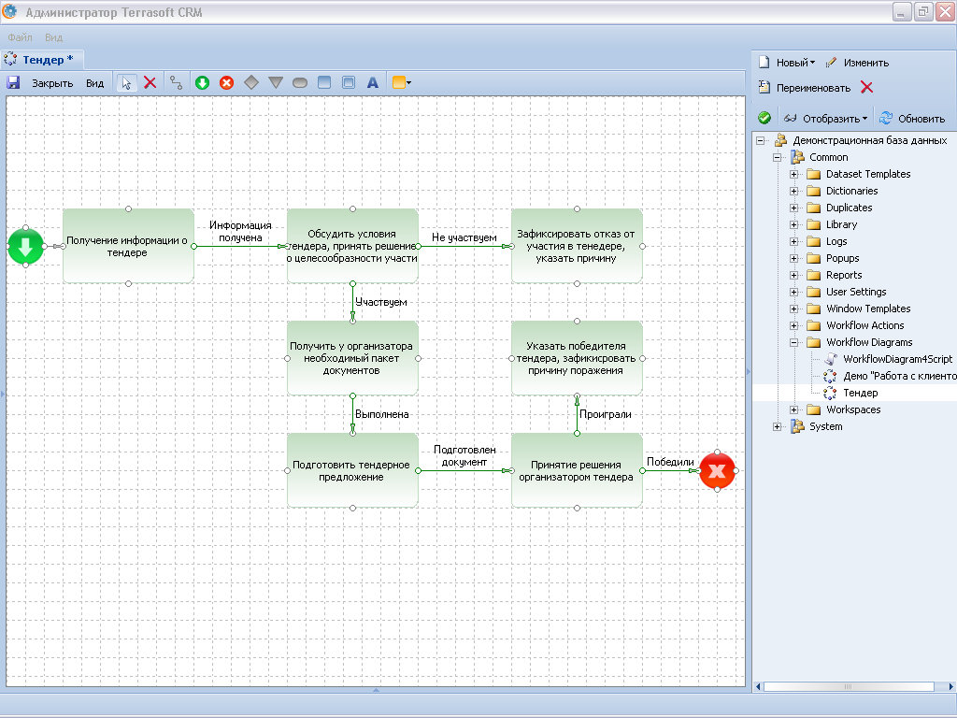The image size is (957, 718).
Task: Select the Получить у организатора block
Action: click(352, 358)
